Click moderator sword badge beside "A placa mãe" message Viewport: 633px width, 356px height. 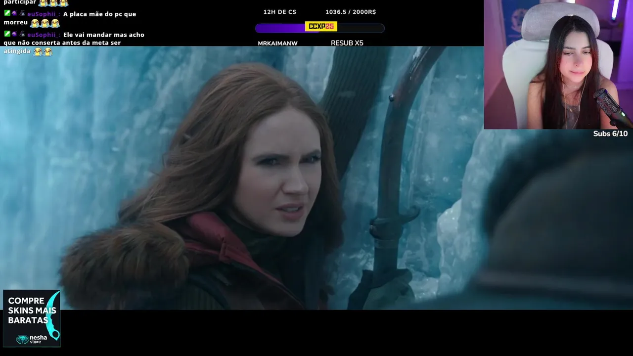click(x=7, y=13)
